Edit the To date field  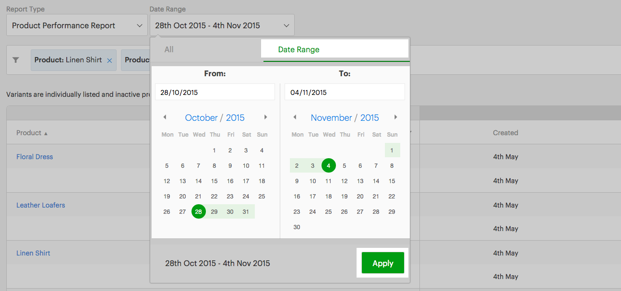coord(345,92)
